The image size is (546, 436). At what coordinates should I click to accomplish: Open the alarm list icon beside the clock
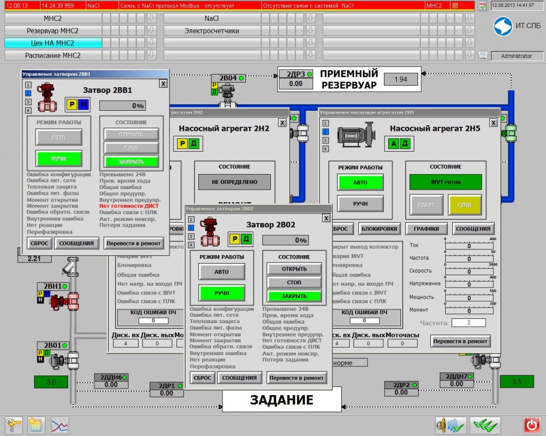point(483,6)
